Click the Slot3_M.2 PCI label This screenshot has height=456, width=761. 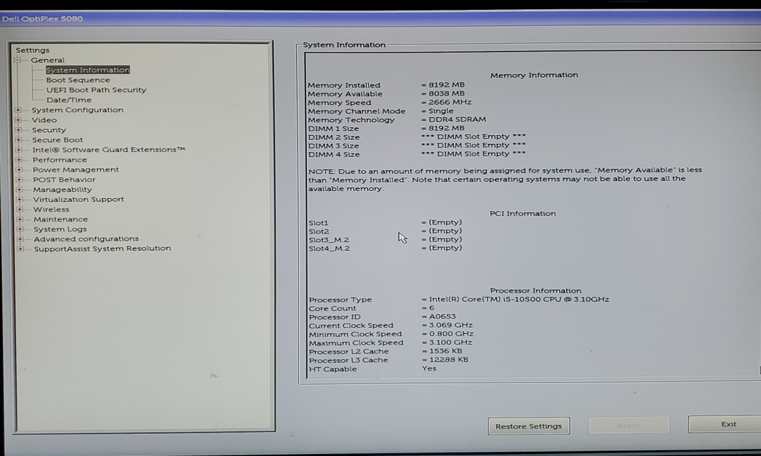(328, 240)
